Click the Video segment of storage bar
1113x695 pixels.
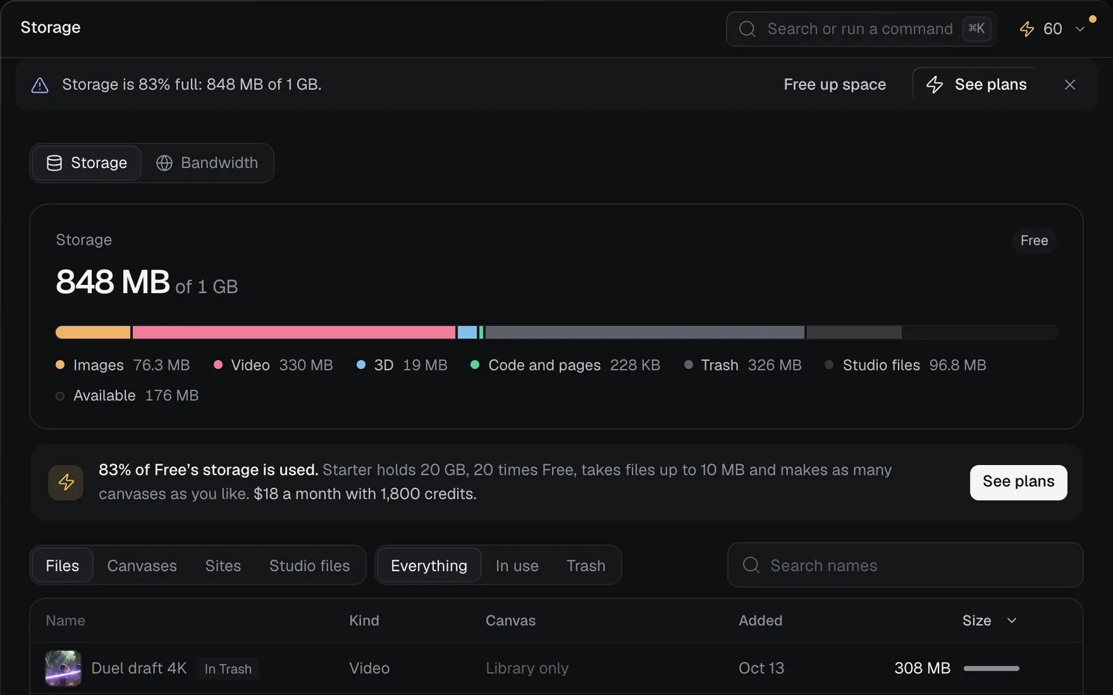pyautogui.click(x=294, y=332)
